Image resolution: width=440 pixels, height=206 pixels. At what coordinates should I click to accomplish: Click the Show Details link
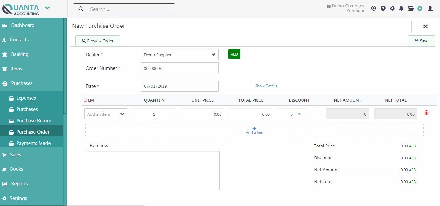point(266,86)
